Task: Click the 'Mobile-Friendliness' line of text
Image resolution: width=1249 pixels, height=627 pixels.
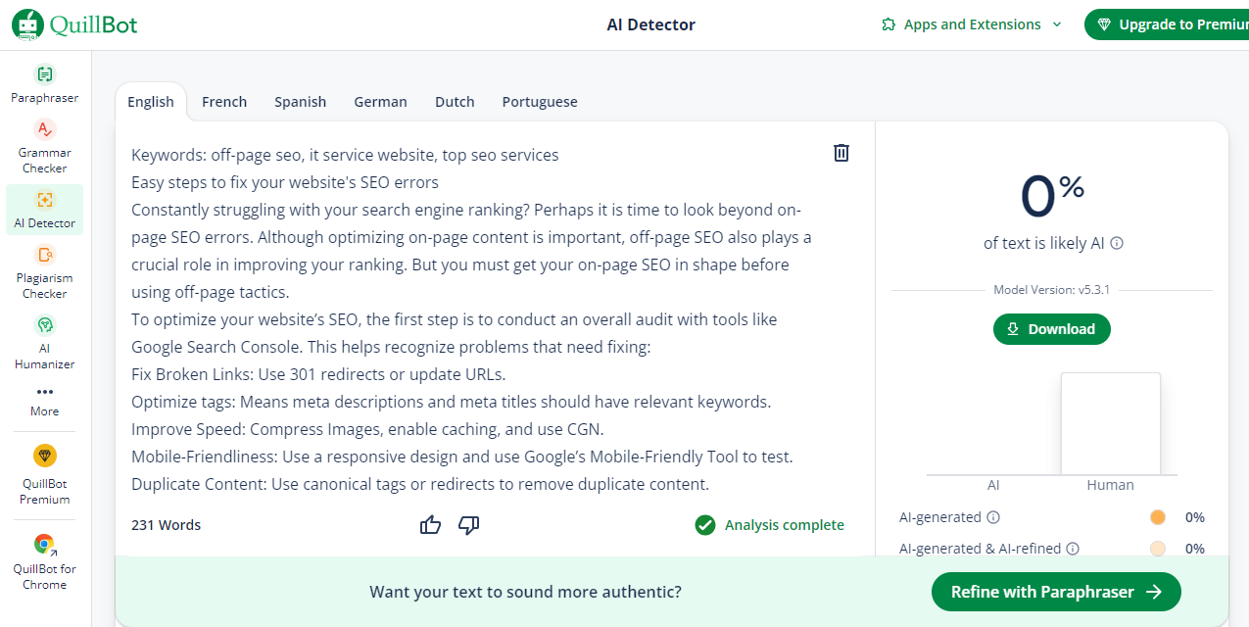Action: point(462,457)
